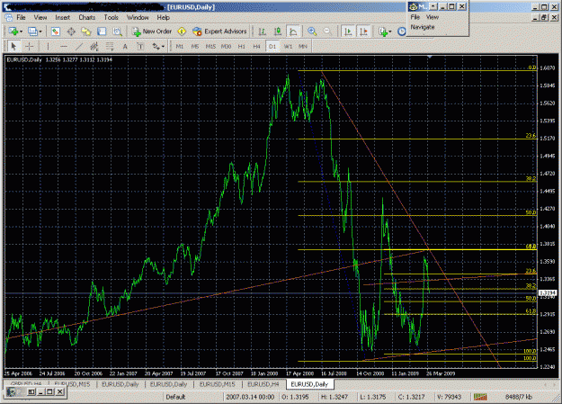Toggle chart auto scroll icon
The width and height of the screenshot is (562, 404).
click(x=348, y=31)
